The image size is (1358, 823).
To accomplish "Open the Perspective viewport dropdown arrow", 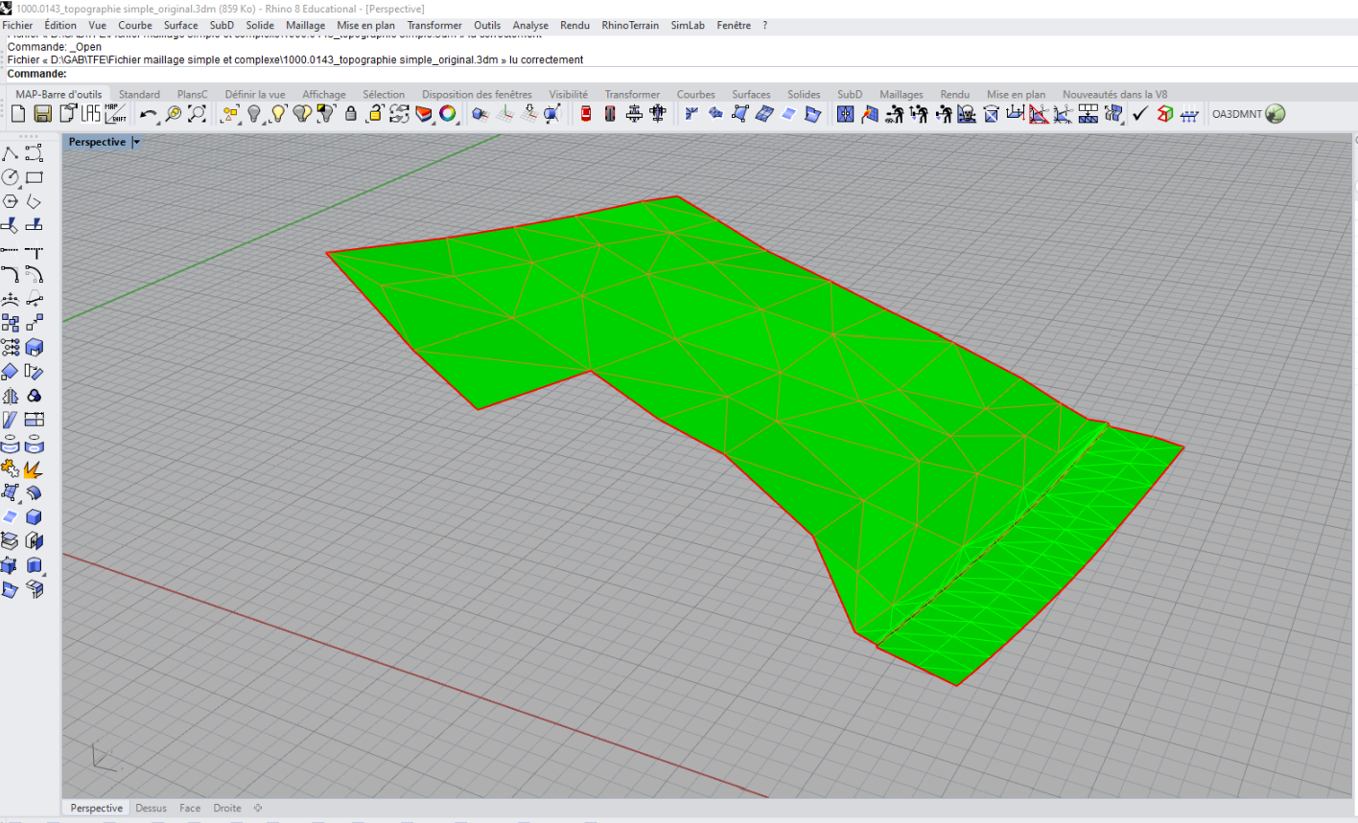I will point(136,142).
